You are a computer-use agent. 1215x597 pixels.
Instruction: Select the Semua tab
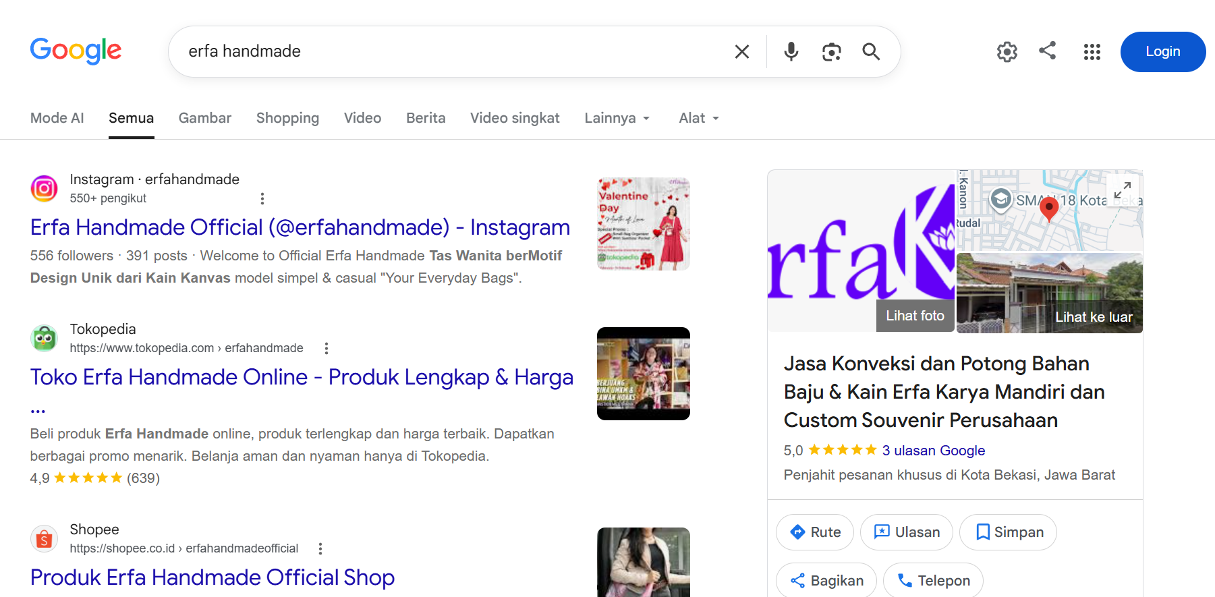[131, 118]
